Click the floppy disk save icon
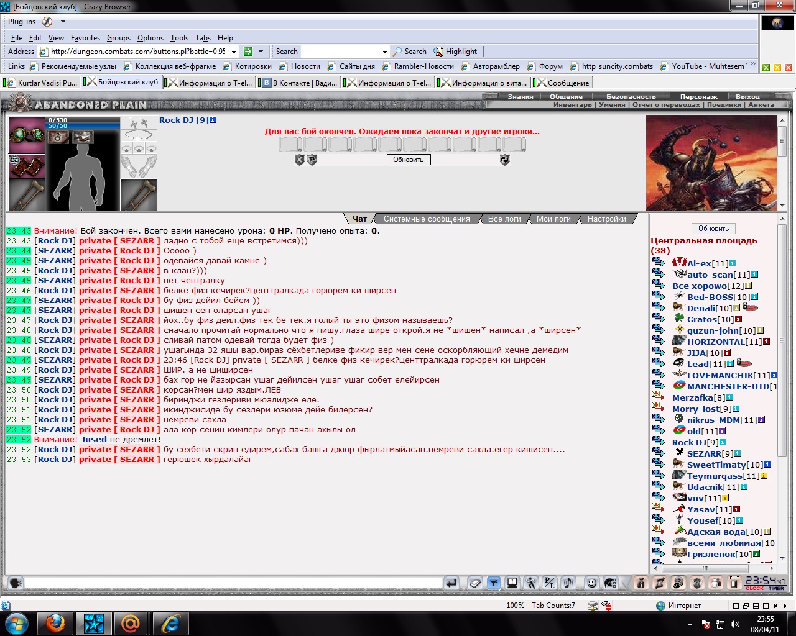Screen dimensions: 796x636 click(x=512, y=583)
